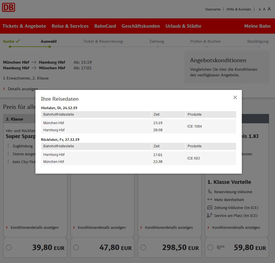Click ICE 1084 in Hinfahrt table
The height and width of the screenshot is (263, 275).
(194, 126)
